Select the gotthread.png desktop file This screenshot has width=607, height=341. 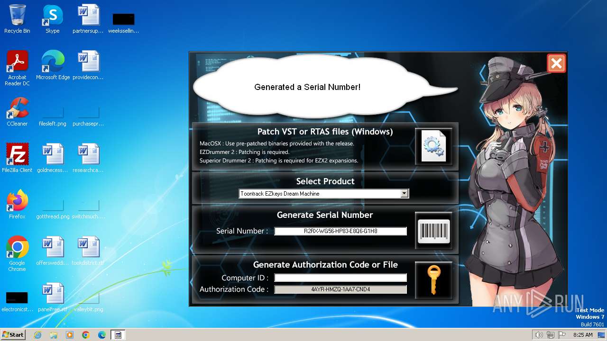pos(53,208)
